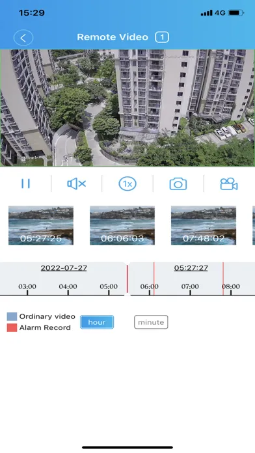Open the channel selector numbered 1

162,37
